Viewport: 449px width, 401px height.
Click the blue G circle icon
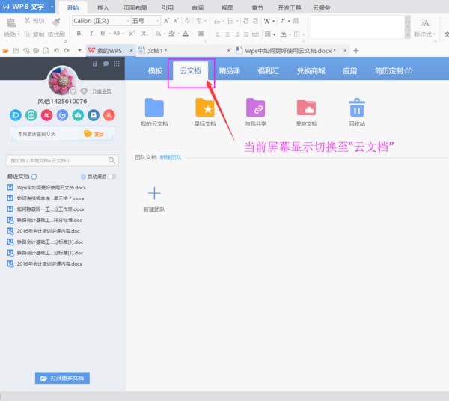[62, 115]
